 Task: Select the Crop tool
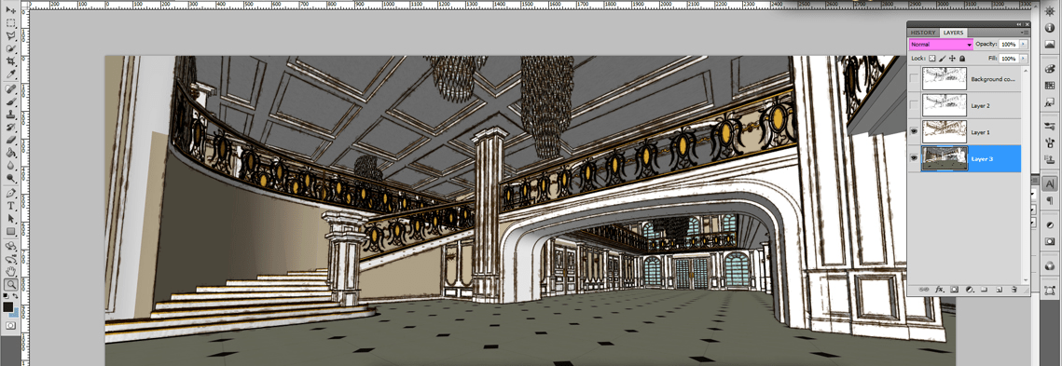(11, 61)
